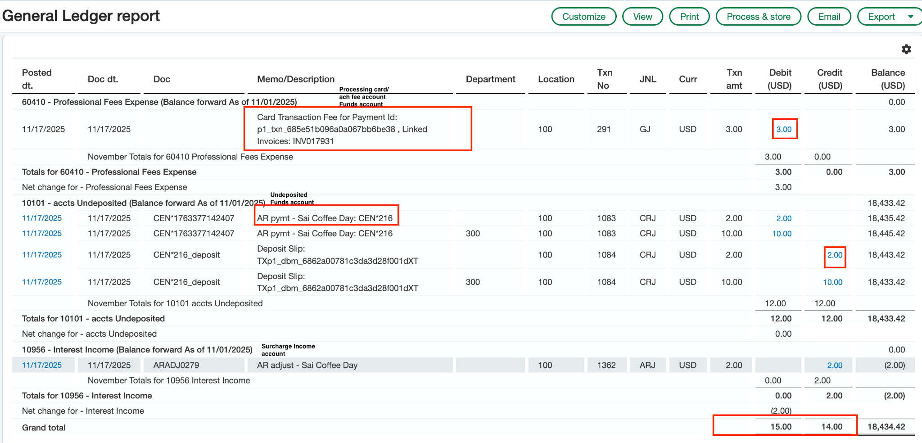The width and height of the screenshot is (922, 443).
Task: Print the General Ledger report
Action: (689, 17)
